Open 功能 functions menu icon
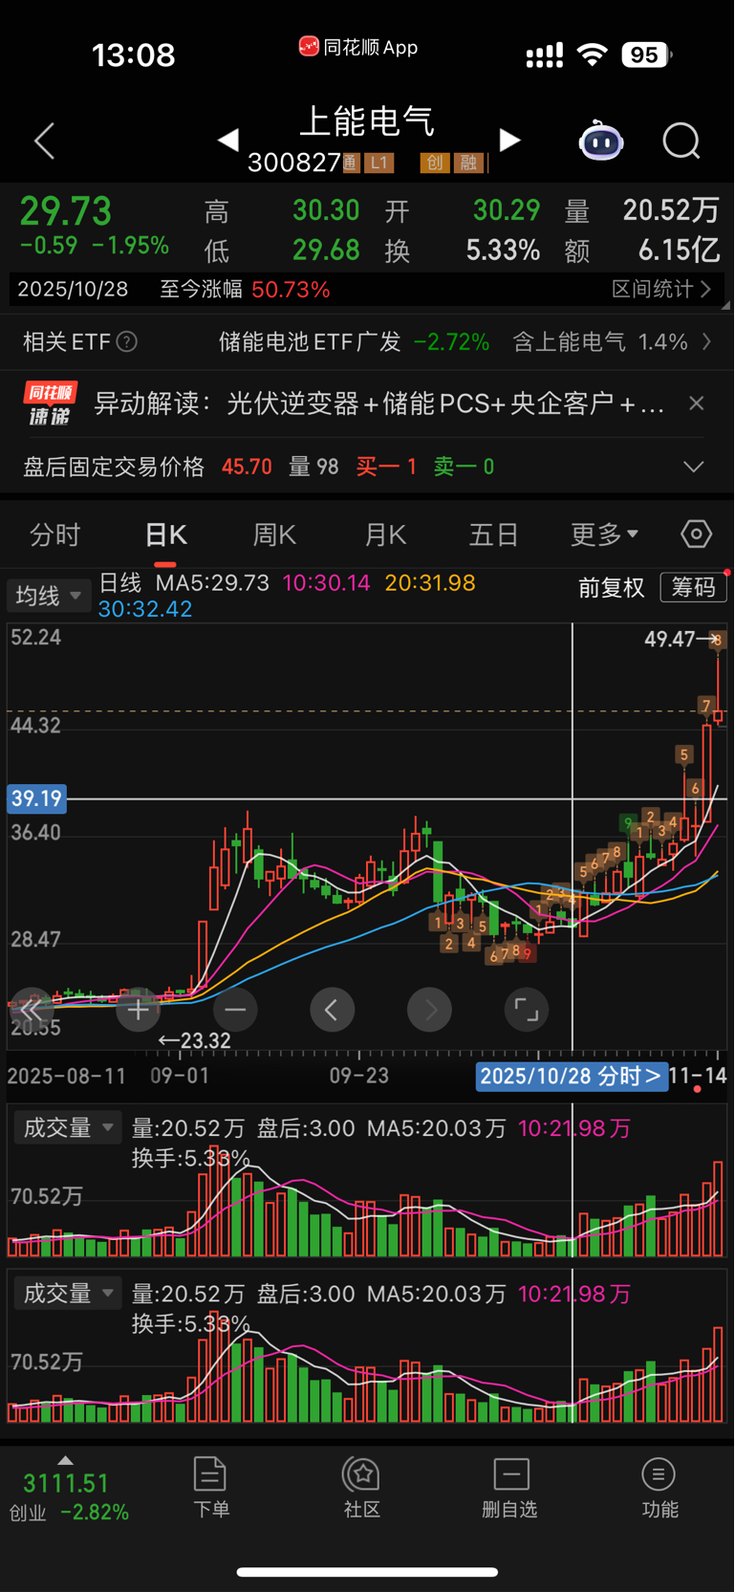 point(659,1473)
